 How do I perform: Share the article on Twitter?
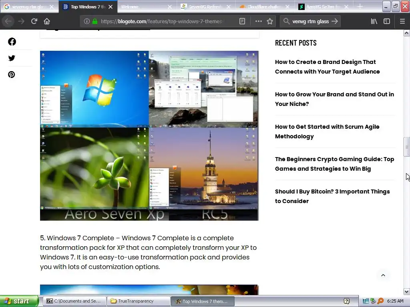coord(12,58)
